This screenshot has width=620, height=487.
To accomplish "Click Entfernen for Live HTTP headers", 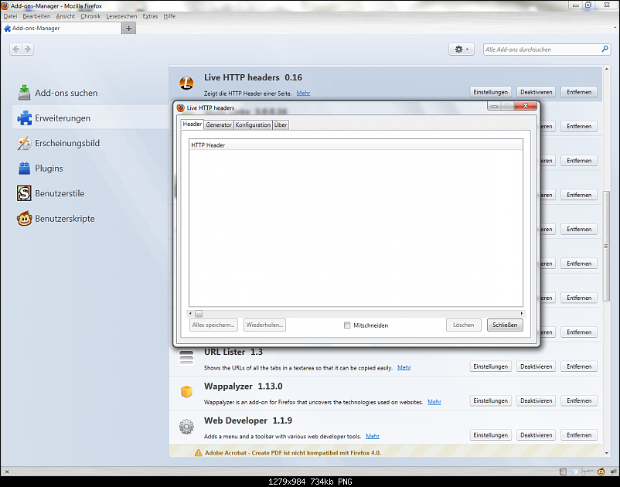I will tap(579, 92).
